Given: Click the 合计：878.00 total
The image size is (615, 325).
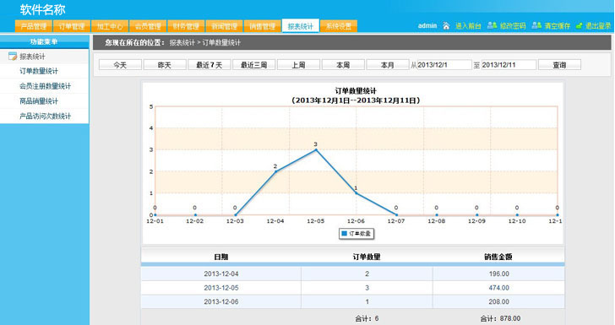Looking at the screenshot, I should [x=500, y=318].
